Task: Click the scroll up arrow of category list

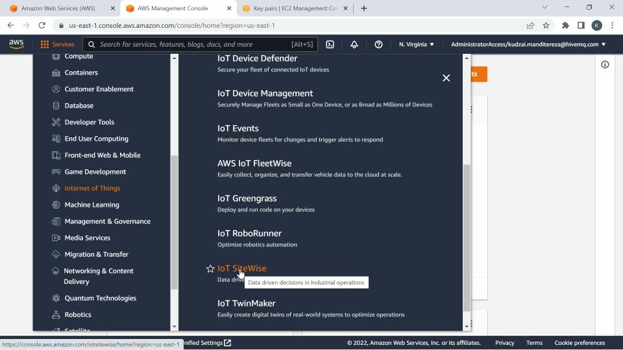Action: 174,58
